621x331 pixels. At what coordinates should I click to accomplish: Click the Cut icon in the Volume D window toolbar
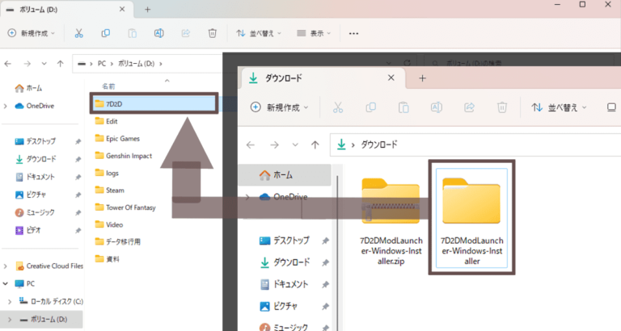click(78, 33)
